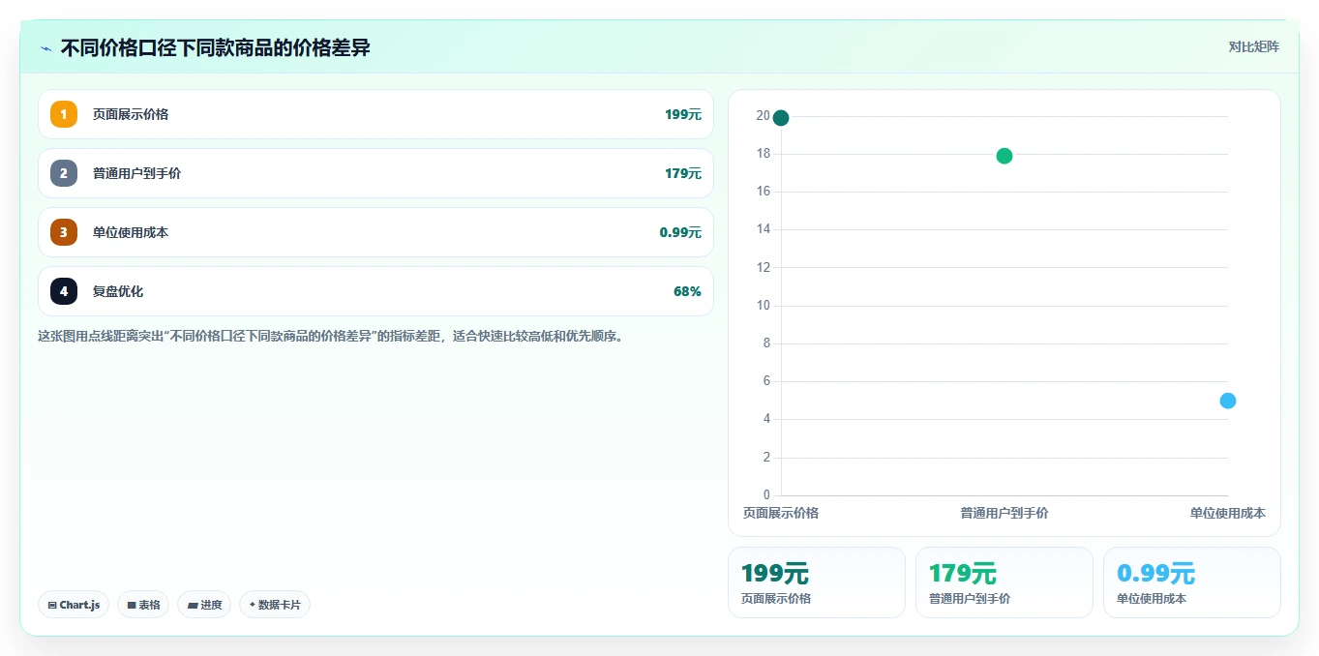
Task: Click the dark number 4 badge
Action: (x=64, y=291)
